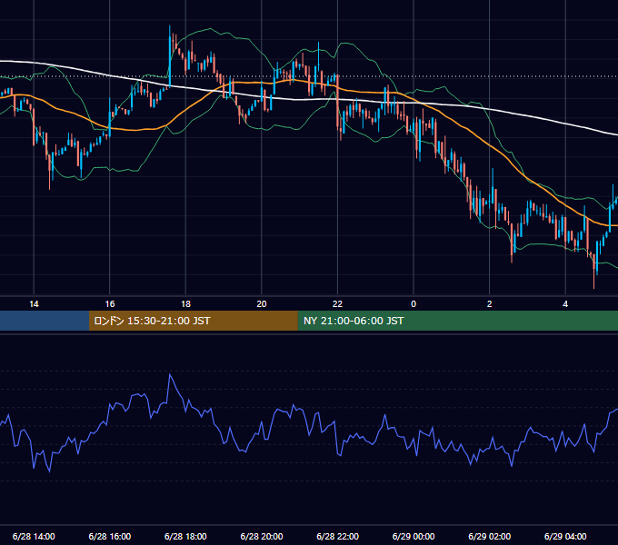
Task: Click the 6/28 14:00 date label
Action: tap(34, 536)
